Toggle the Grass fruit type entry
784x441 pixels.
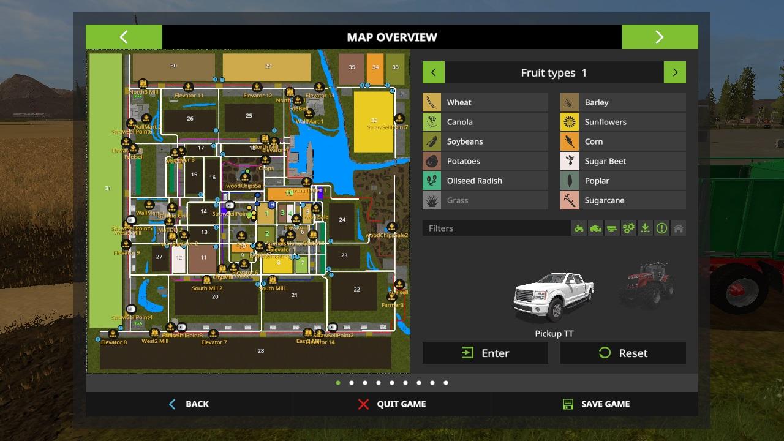[x=485, y=200]
